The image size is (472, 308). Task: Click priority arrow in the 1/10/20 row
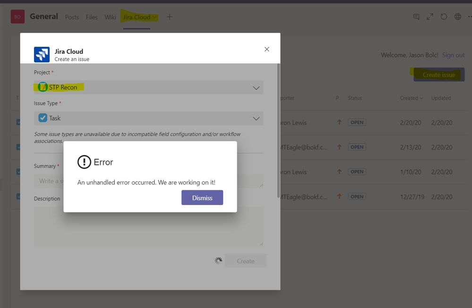[339, 171]
